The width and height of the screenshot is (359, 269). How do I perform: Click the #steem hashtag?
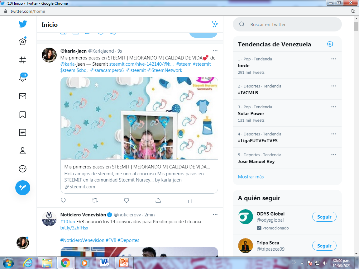click(x=184, y=64)
